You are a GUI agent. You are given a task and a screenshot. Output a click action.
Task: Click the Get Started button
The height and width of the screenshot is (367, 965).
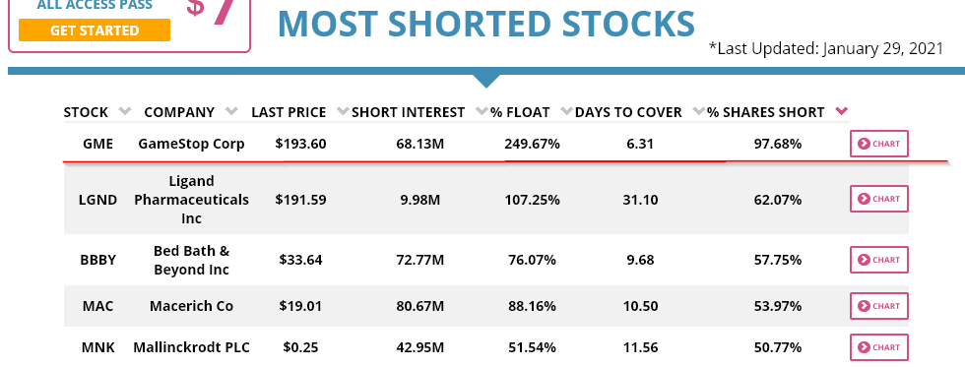click(x=95, y=31)
